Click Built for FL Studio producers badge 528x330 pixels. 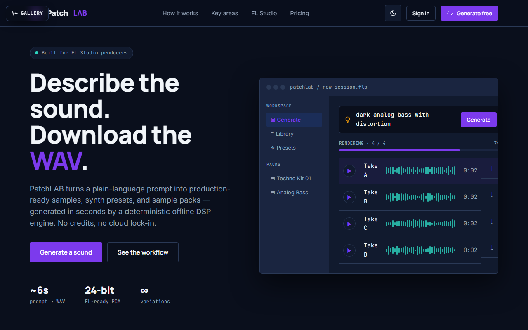pos(81,53)
